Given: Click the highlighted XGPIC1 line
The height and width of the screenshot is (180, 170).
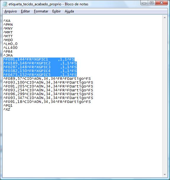Looking at the screenshot, I should 39,59.
